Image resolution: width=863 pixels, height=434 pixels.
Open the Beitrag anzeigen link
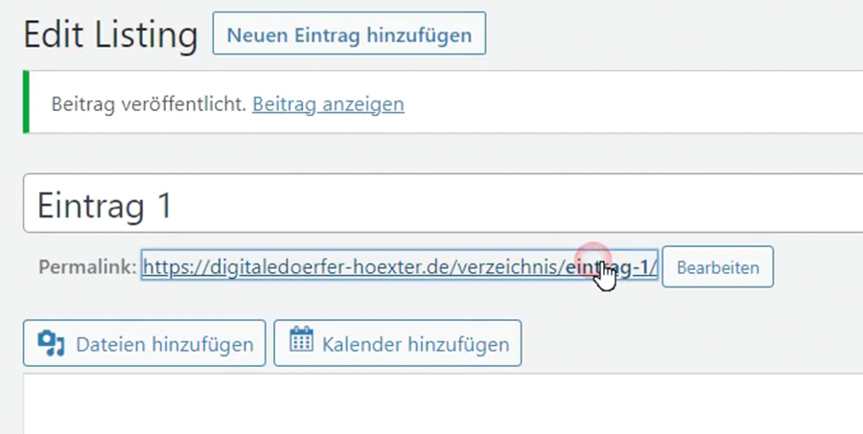point(327,103)
